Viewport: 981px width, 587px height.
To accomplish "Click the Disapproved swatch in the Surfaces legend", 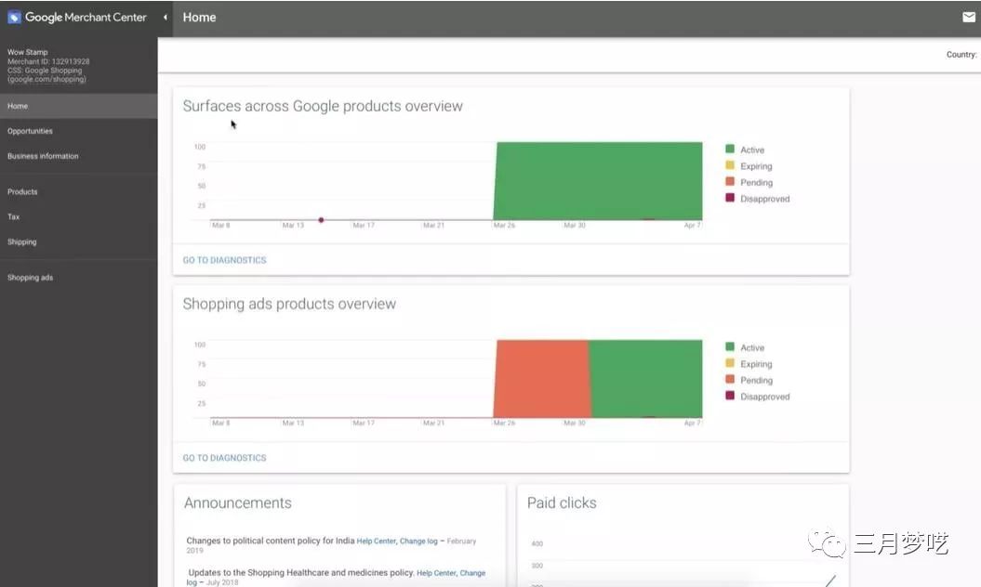I will 730,199.
